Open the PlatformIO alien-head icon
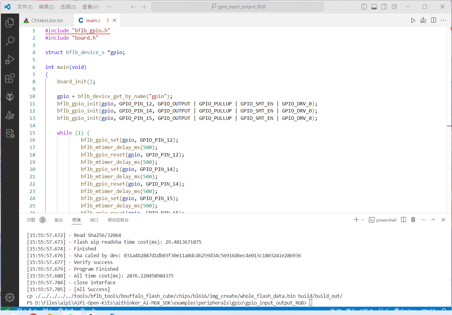 pos(10,96)
